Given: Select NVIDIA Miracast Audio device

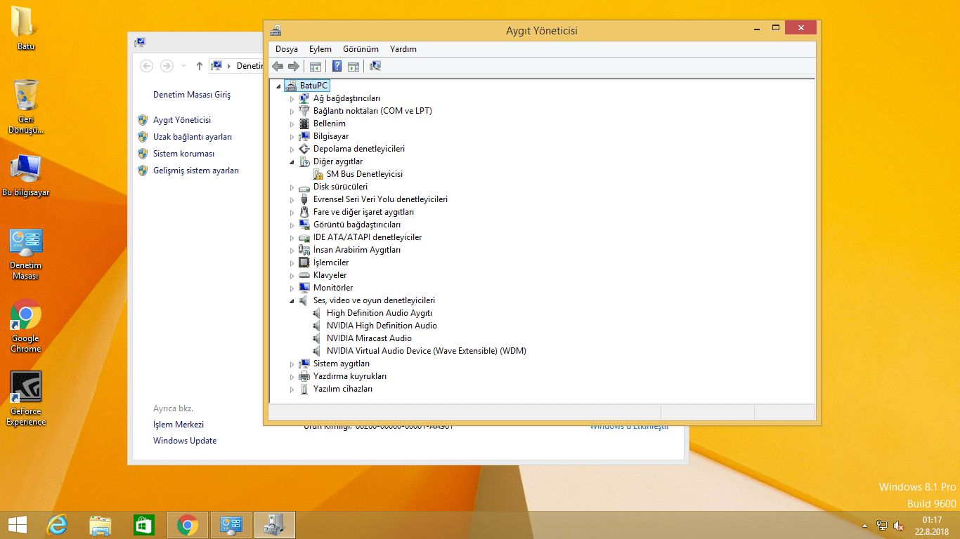Looking at the screenshot, I should click(x=369, y=338).
